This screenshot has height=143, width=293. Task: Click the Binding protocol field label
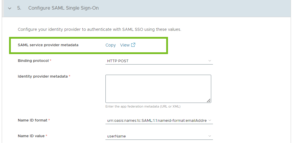click(33, 61)
